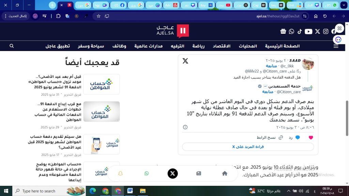Open the tweet info circle icon
Viewport: 349px width, 196px height.
click(185, 127)
